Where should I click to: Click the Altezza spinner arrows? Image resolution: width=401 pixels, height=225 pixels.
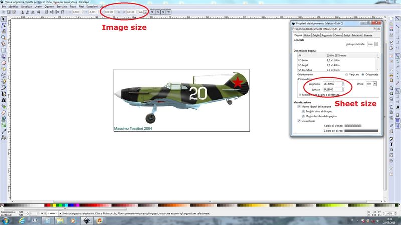click(x=343, y=90)
